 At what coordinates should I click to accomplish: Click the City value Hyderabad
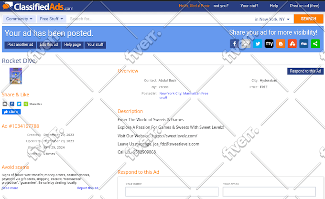tap(269, 81)
